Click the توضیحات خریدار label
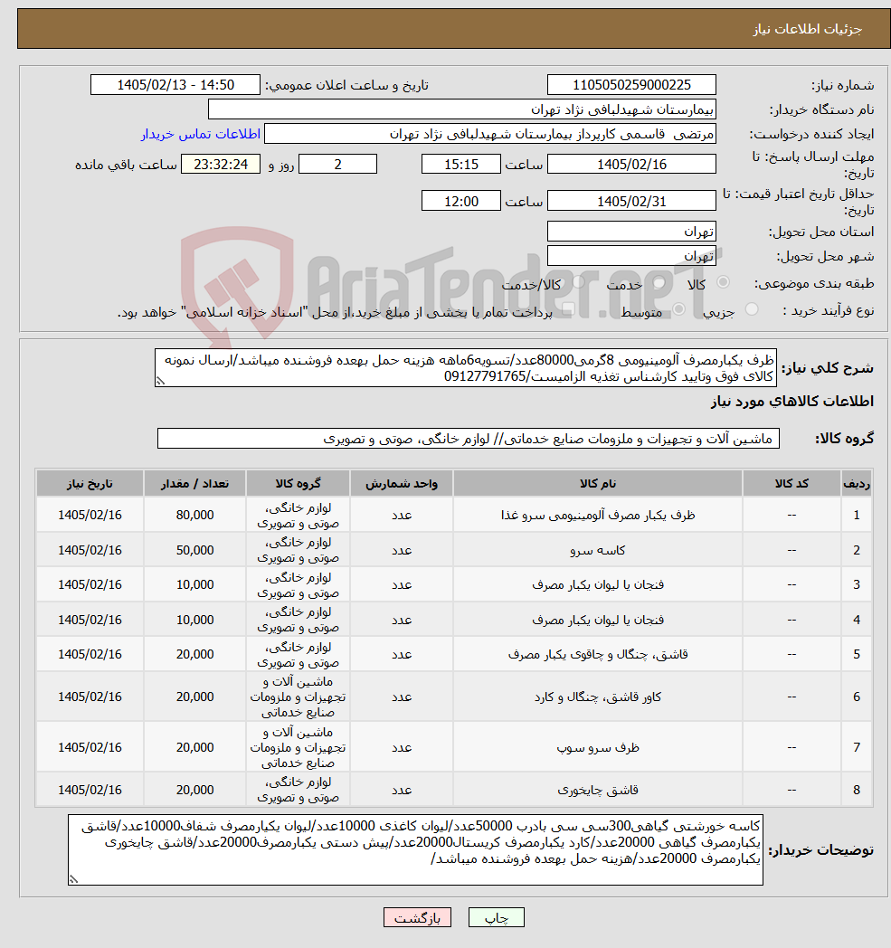 point(820,850)
